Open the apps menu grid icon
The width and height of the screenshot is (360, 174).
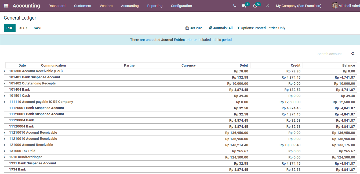click(6, 6)
